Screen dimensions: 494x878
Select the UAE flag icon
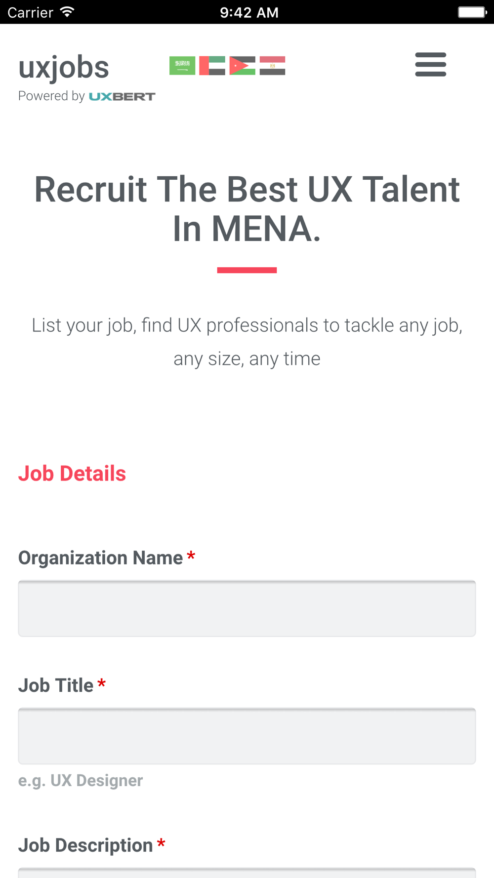[212, 66]
